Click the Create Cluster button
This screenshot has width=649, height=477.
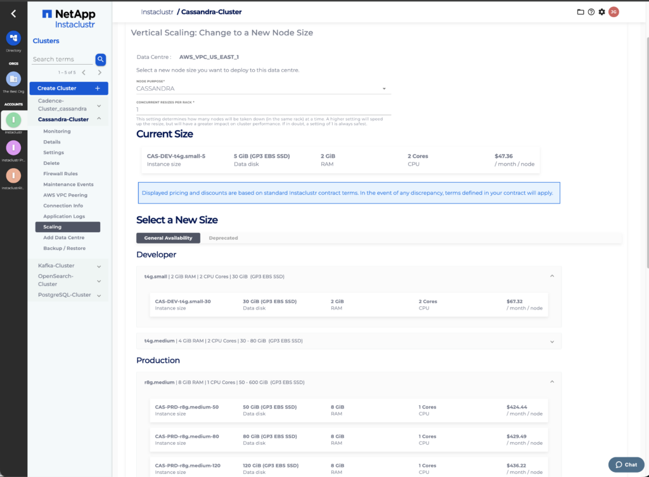(x=68, y=88)
